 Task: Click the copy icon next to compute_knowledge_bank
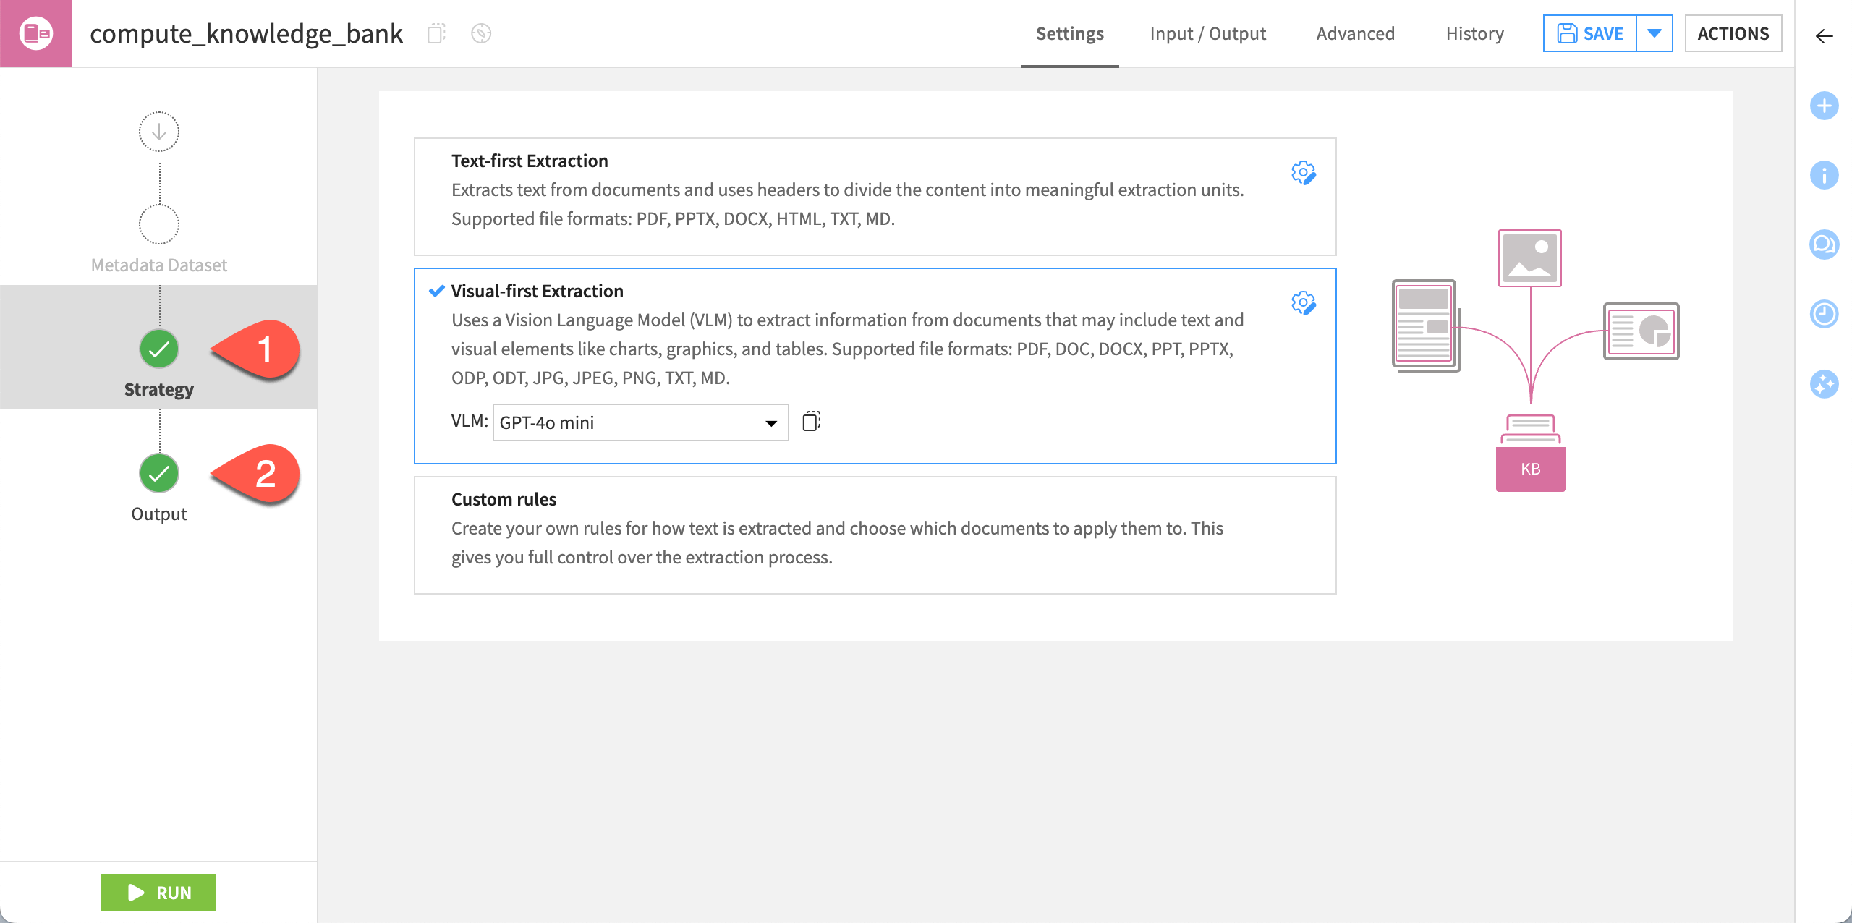435,33
